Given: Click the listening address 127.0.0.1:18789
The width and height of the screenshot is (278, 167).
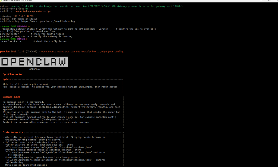Looking at the screenshot, I should 23,16.
